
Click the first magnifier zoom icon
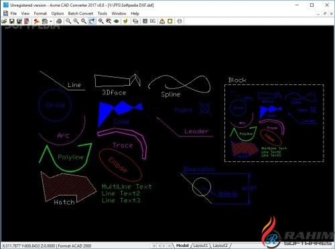tap(68, 21)
